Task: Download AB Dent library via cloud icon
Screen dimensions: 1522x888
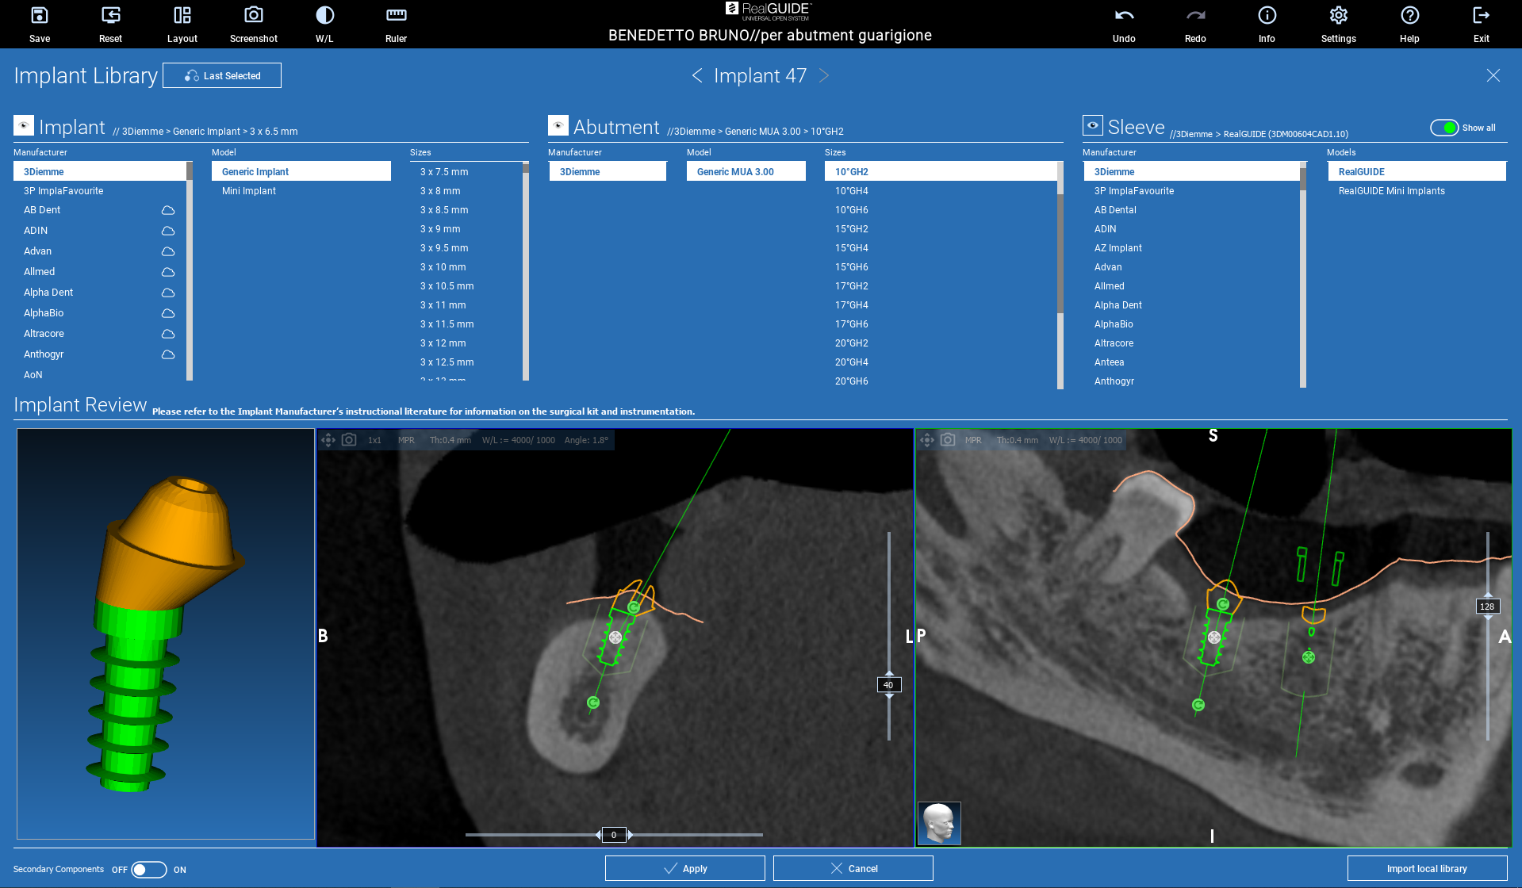Action: click(168, 210)
